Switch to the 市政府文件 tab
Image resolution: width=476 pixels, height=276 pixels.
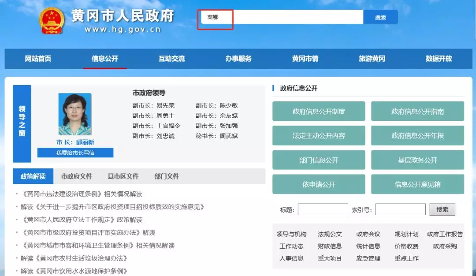77,176
